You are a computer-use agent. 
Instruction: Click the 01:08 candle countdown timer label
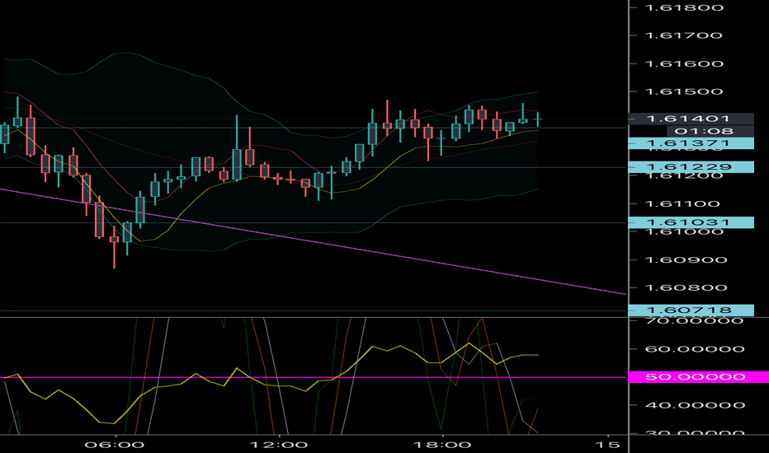click(x=690, y=131)
